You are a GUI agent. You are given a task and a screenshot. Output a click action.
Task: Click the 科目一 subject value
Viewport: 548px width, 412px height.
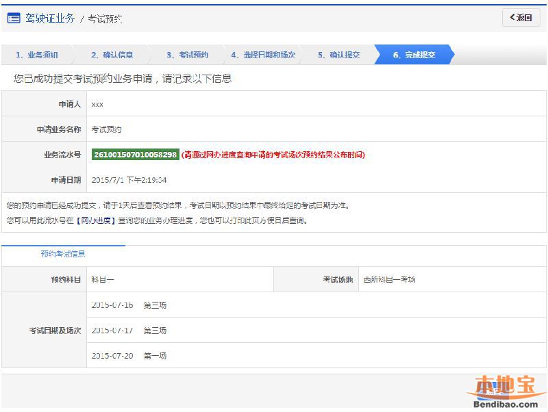click(103, 279)
